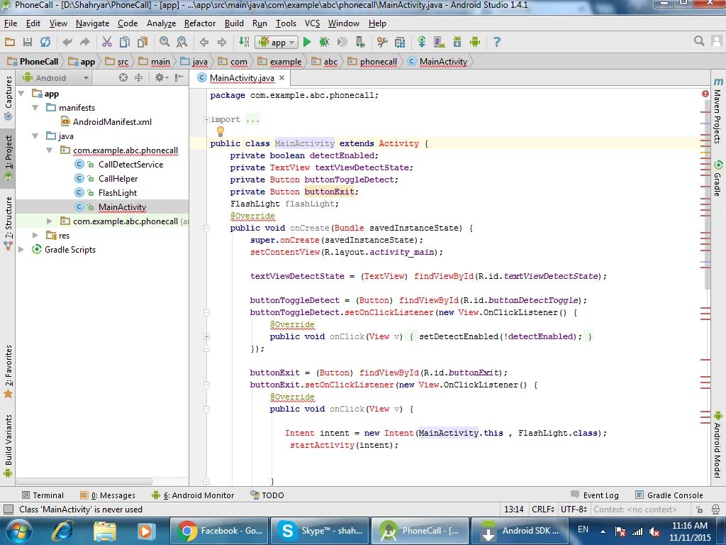Open project folder icon in toolbar
Viewport: 726px width, 545px height.
(10, 42)
